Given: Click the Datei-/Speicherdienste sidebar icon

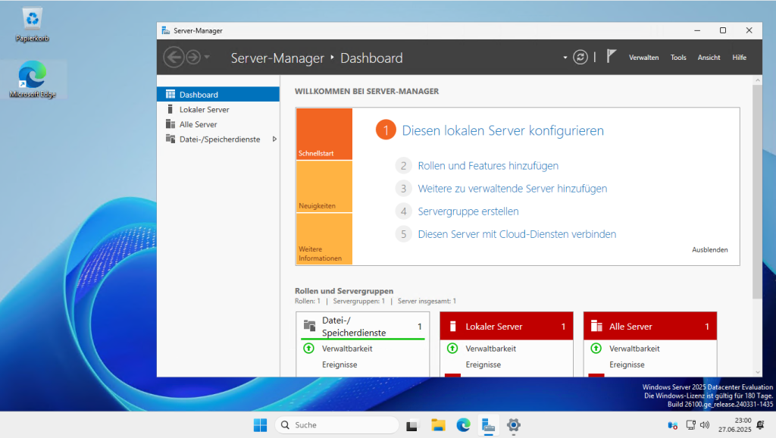Looking at the screenshot, I should pyautogui.click(x=171, y=139).
